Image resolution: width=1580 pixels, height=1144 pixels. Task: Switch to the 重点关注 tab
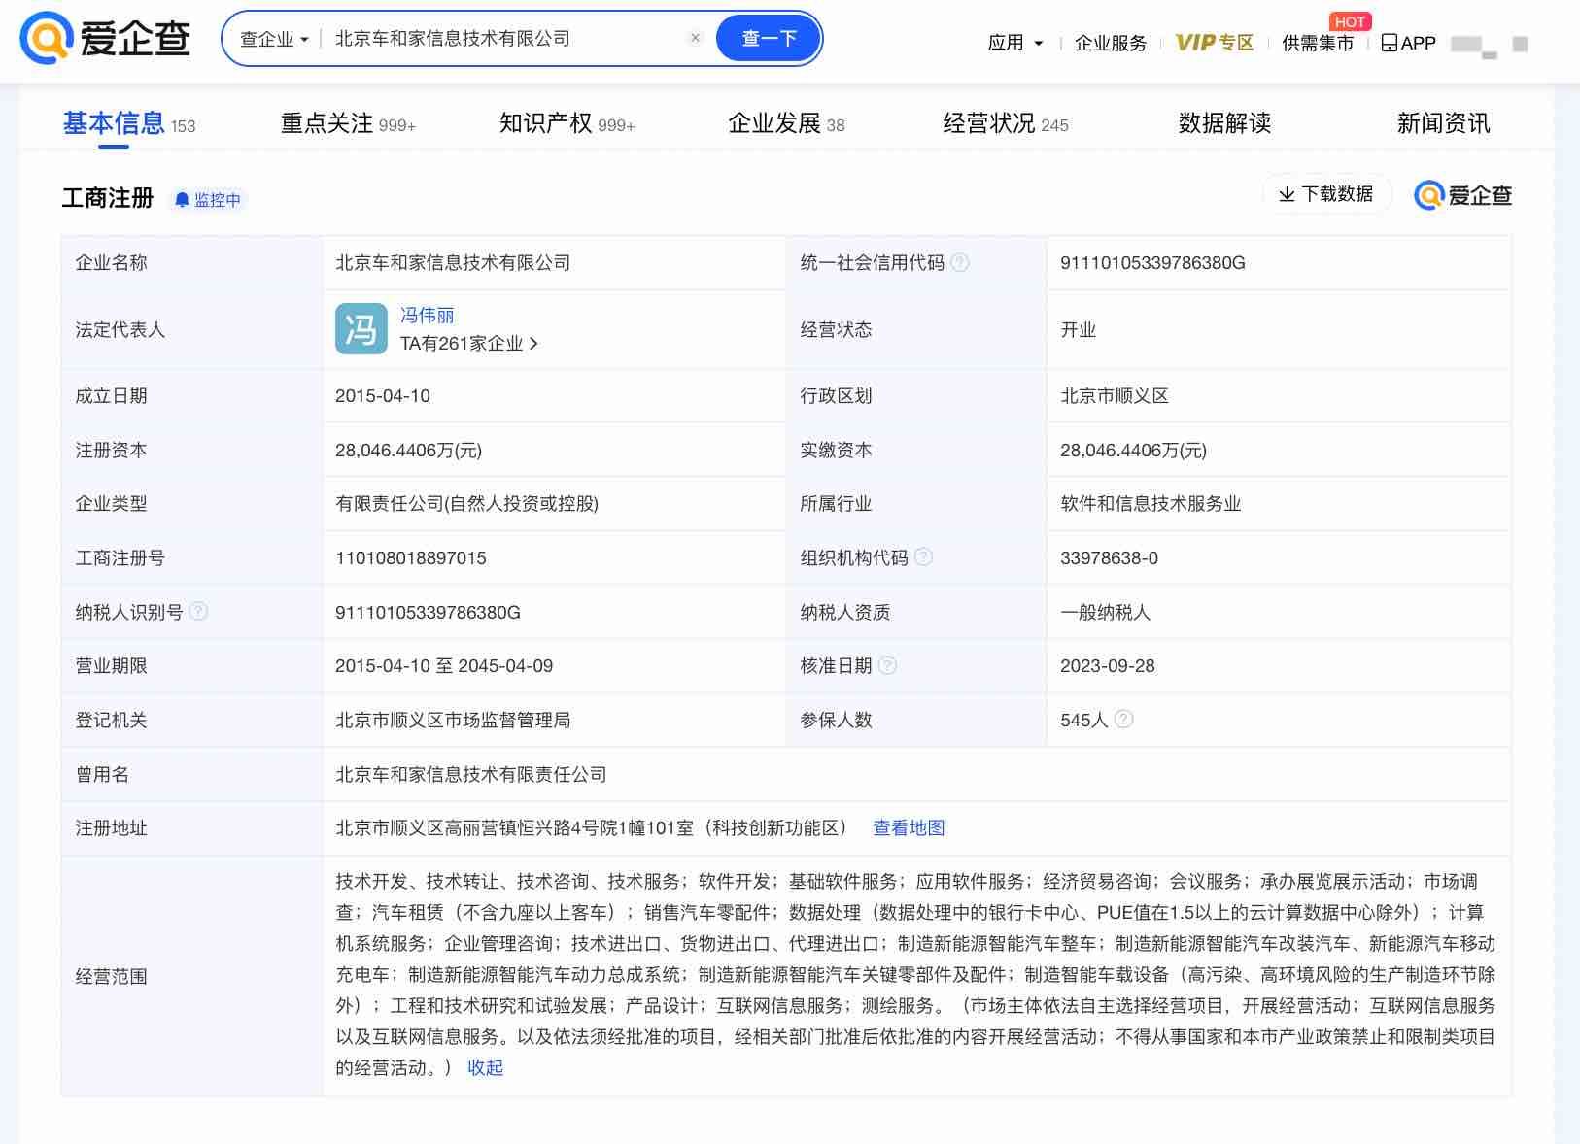(x=348, y=124)
